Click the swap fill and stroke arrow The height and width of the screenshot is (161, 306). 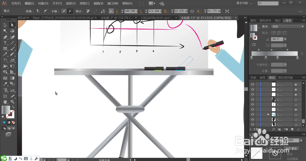[x=13, y=107]
